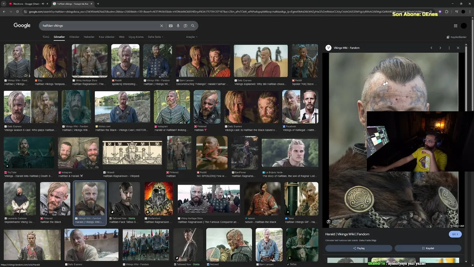Open the Shutterstock Halfdan Ragnarsson skull thumbnail
This screenshot has height=267, width=474.
(158, 199)
